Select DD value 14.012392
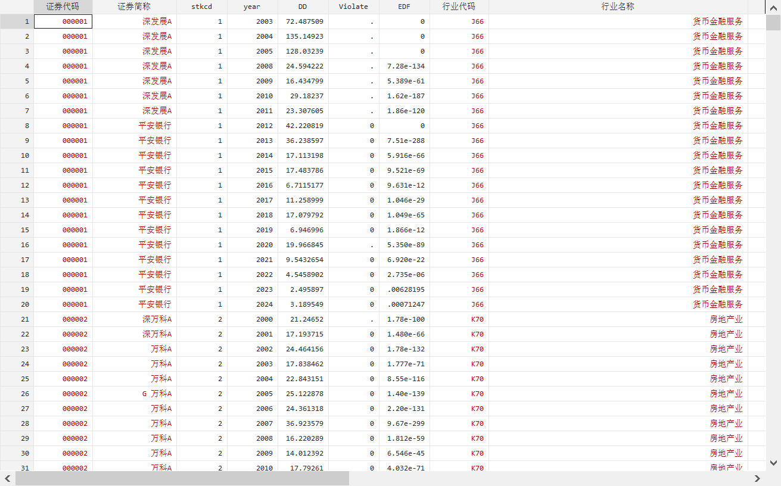The height and width of the screenshot is (486, 781). tap(304, 453)
